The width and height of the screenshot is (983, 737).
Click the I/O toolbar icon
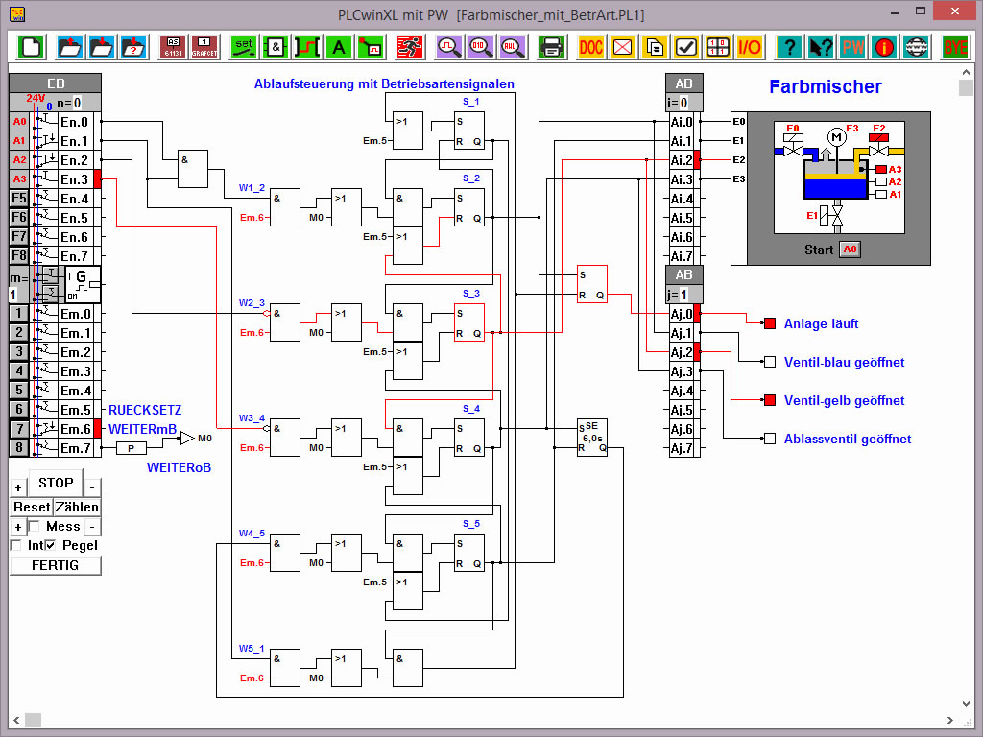(749, 46)
